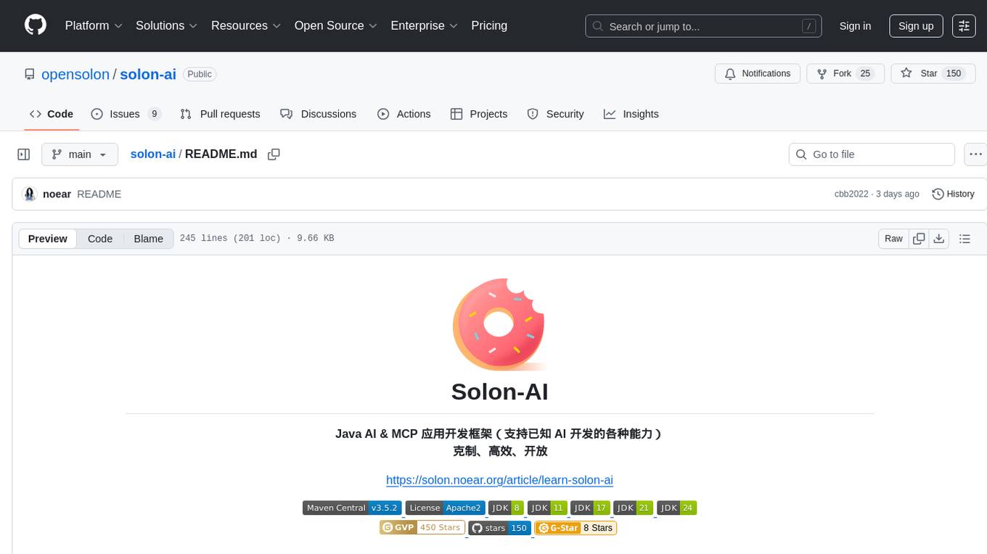This screenshot has width=987, height=554.
Task: Expand the Platform menu
Action: click(94, 25)
